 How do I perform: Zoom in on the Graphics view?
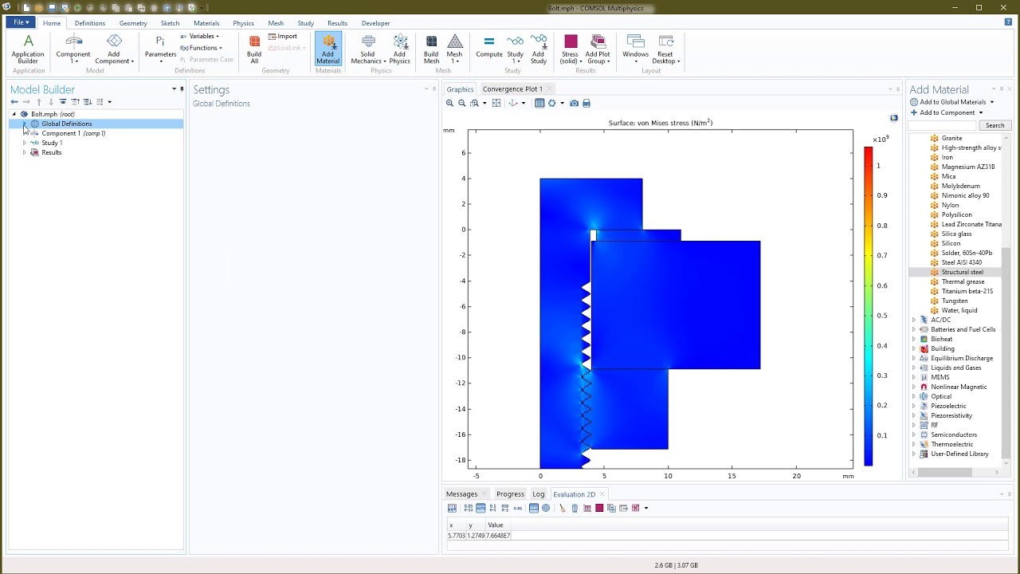[x=450, y=104]
